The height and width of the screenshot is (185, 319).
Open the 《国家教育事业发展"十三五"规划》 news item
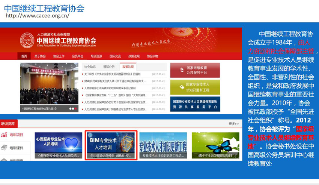[116, 95]
